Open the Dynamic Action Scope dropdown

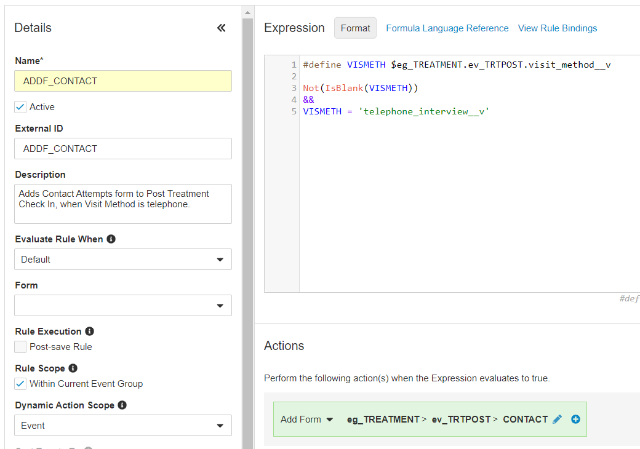[x=123, y=426]
